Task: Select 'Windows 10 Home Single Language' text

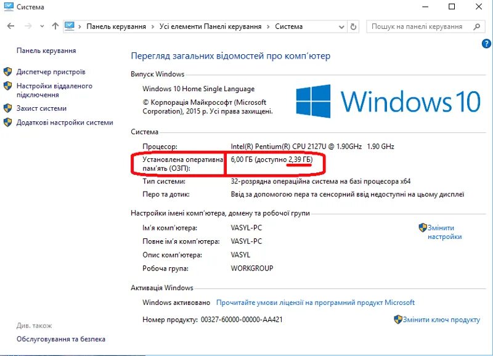Action: click(x=198, y=89)
